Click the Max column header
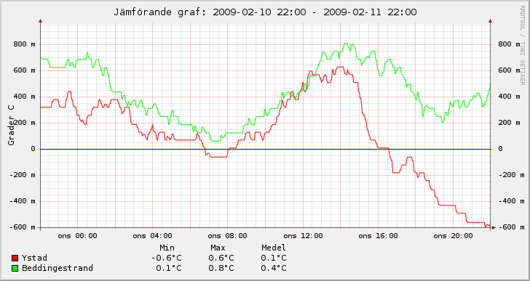Viewport: 530px width, 281px height. click(x=218, y=248)
